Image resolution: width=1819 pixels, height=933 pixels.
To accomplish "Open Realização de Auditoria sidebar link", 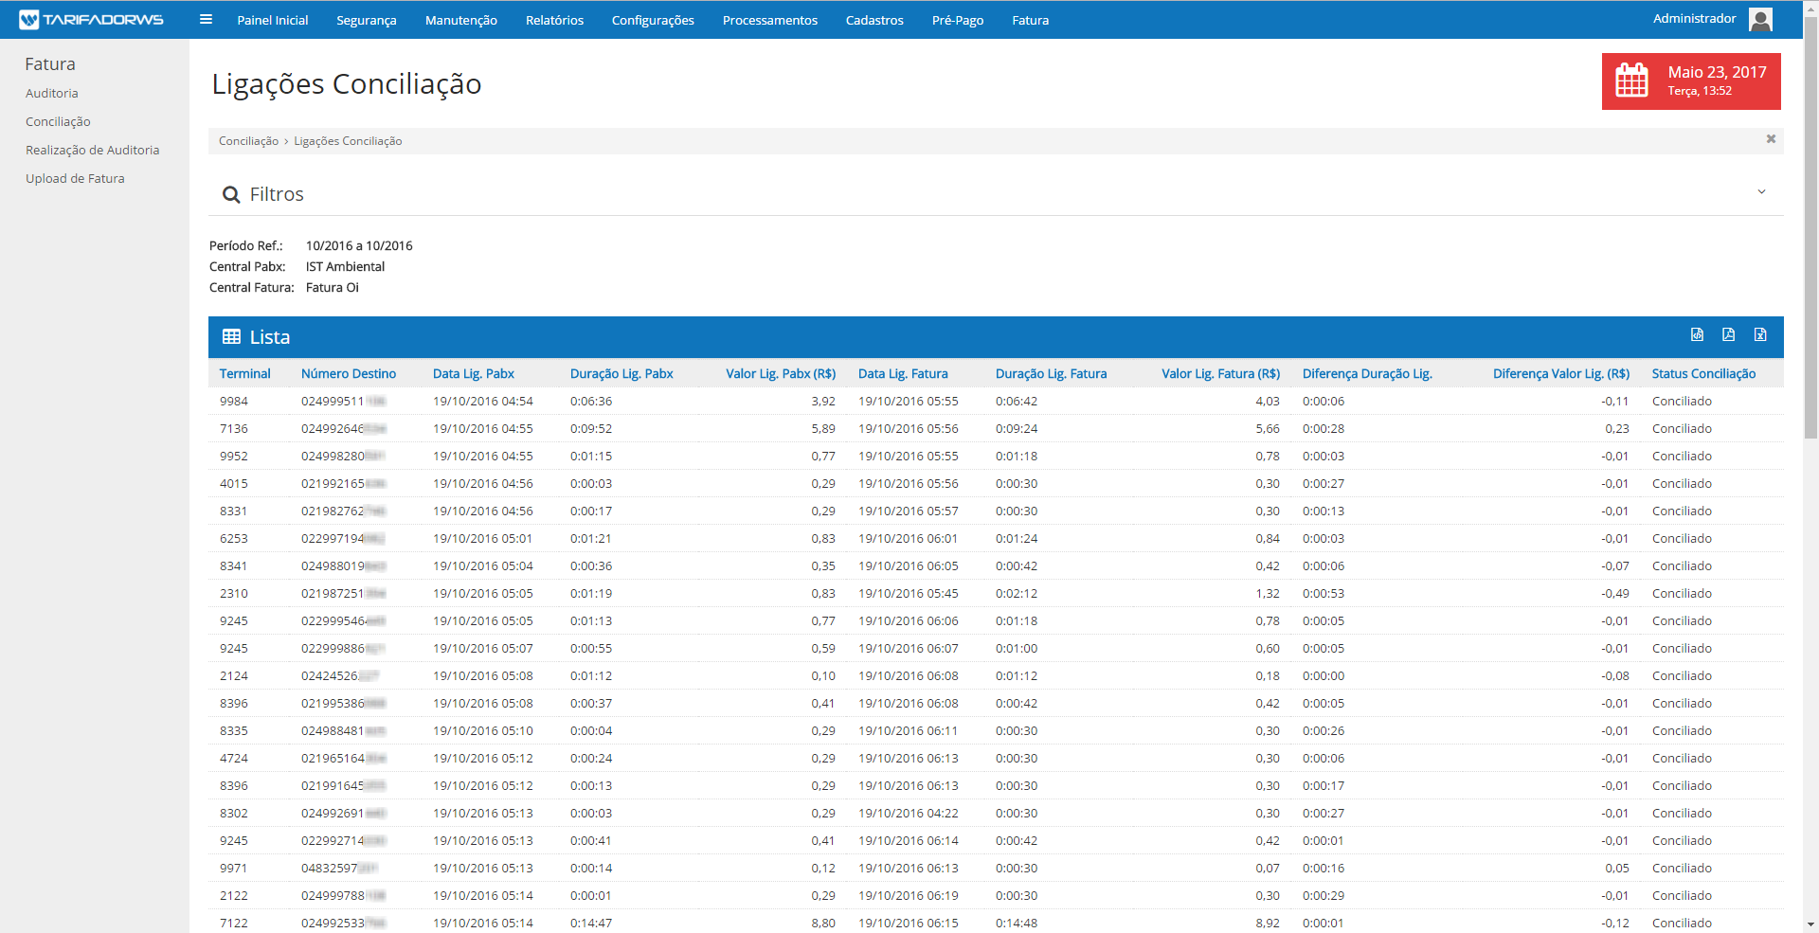I will (92, 150).
